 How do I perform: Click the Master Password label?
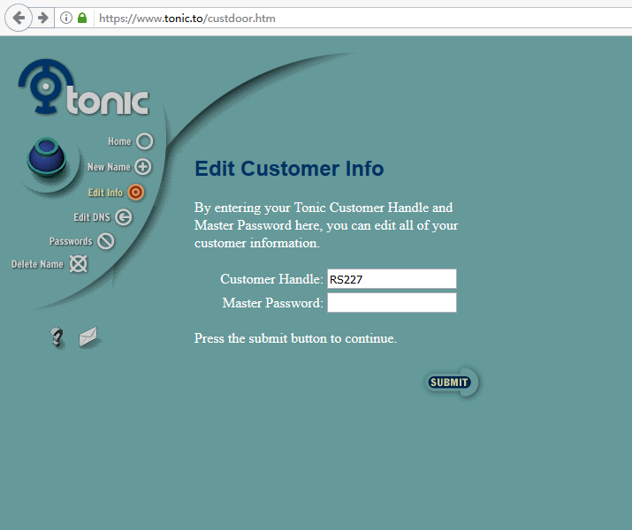point(273,302)
